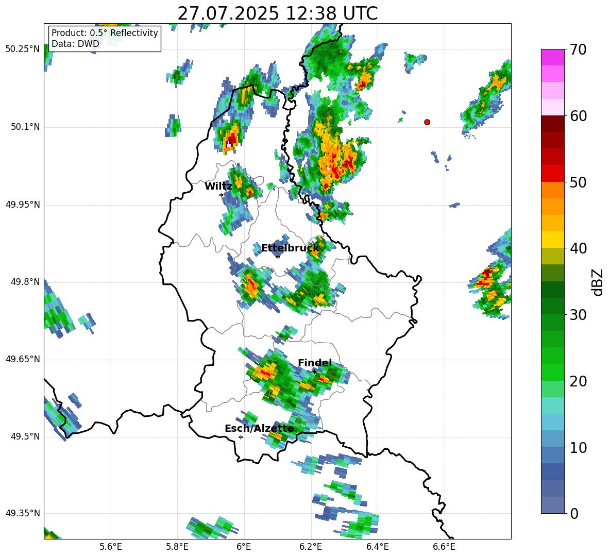The image size is (610, 557).
Task: Click the 5.8°E longitude label
Action: [177, 547]
